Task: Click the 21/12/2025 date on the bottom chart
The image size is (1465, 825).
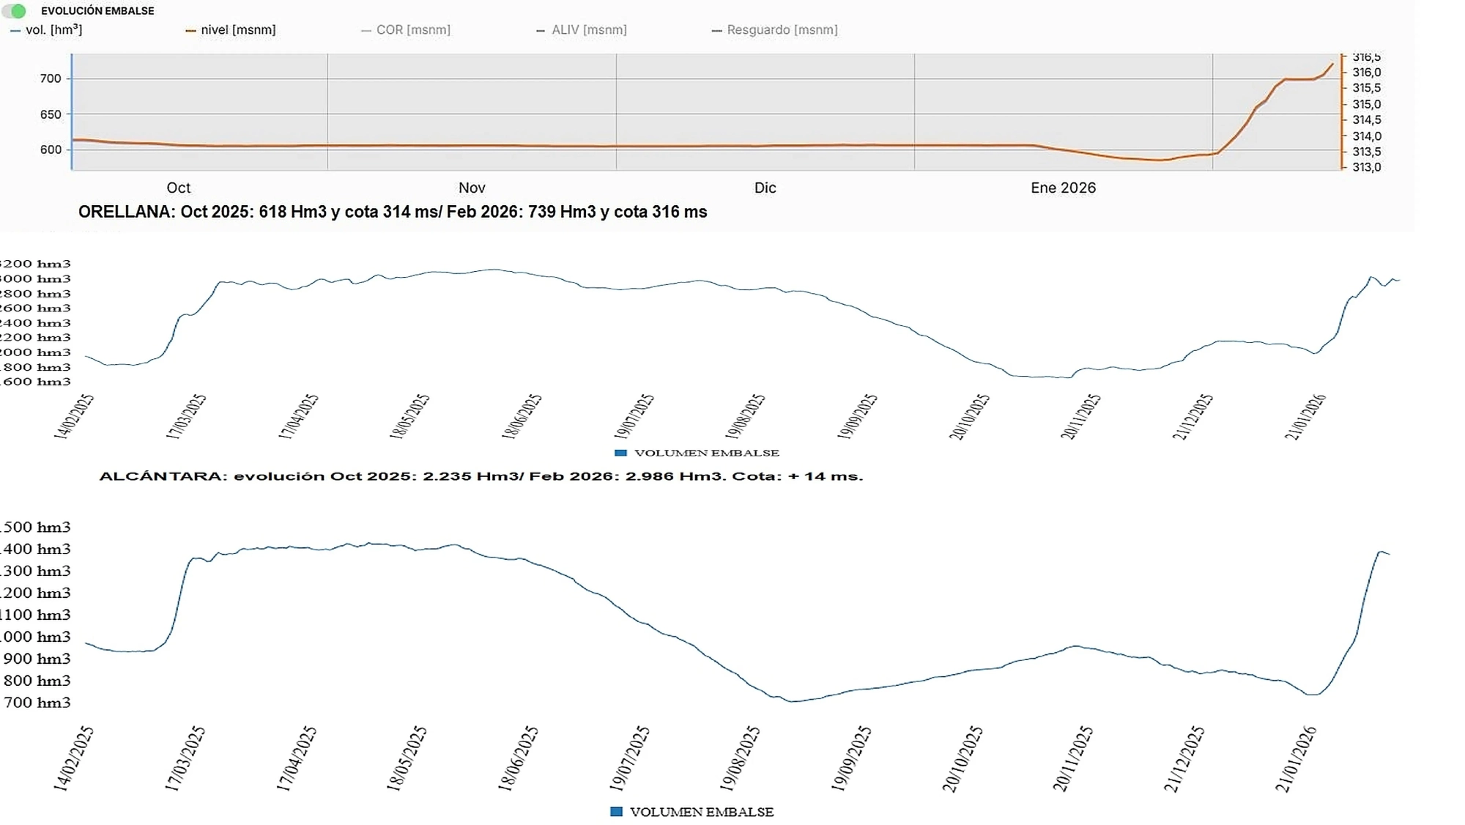Action: tap(1183, 759)
